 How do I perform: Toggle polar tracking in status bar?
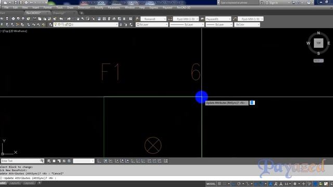[x=239, y=184]
